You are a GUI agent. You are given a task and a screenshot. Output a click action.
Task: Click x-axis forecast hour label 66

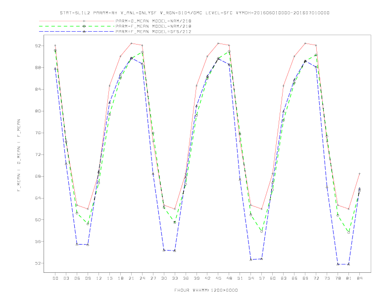point(294,278)
